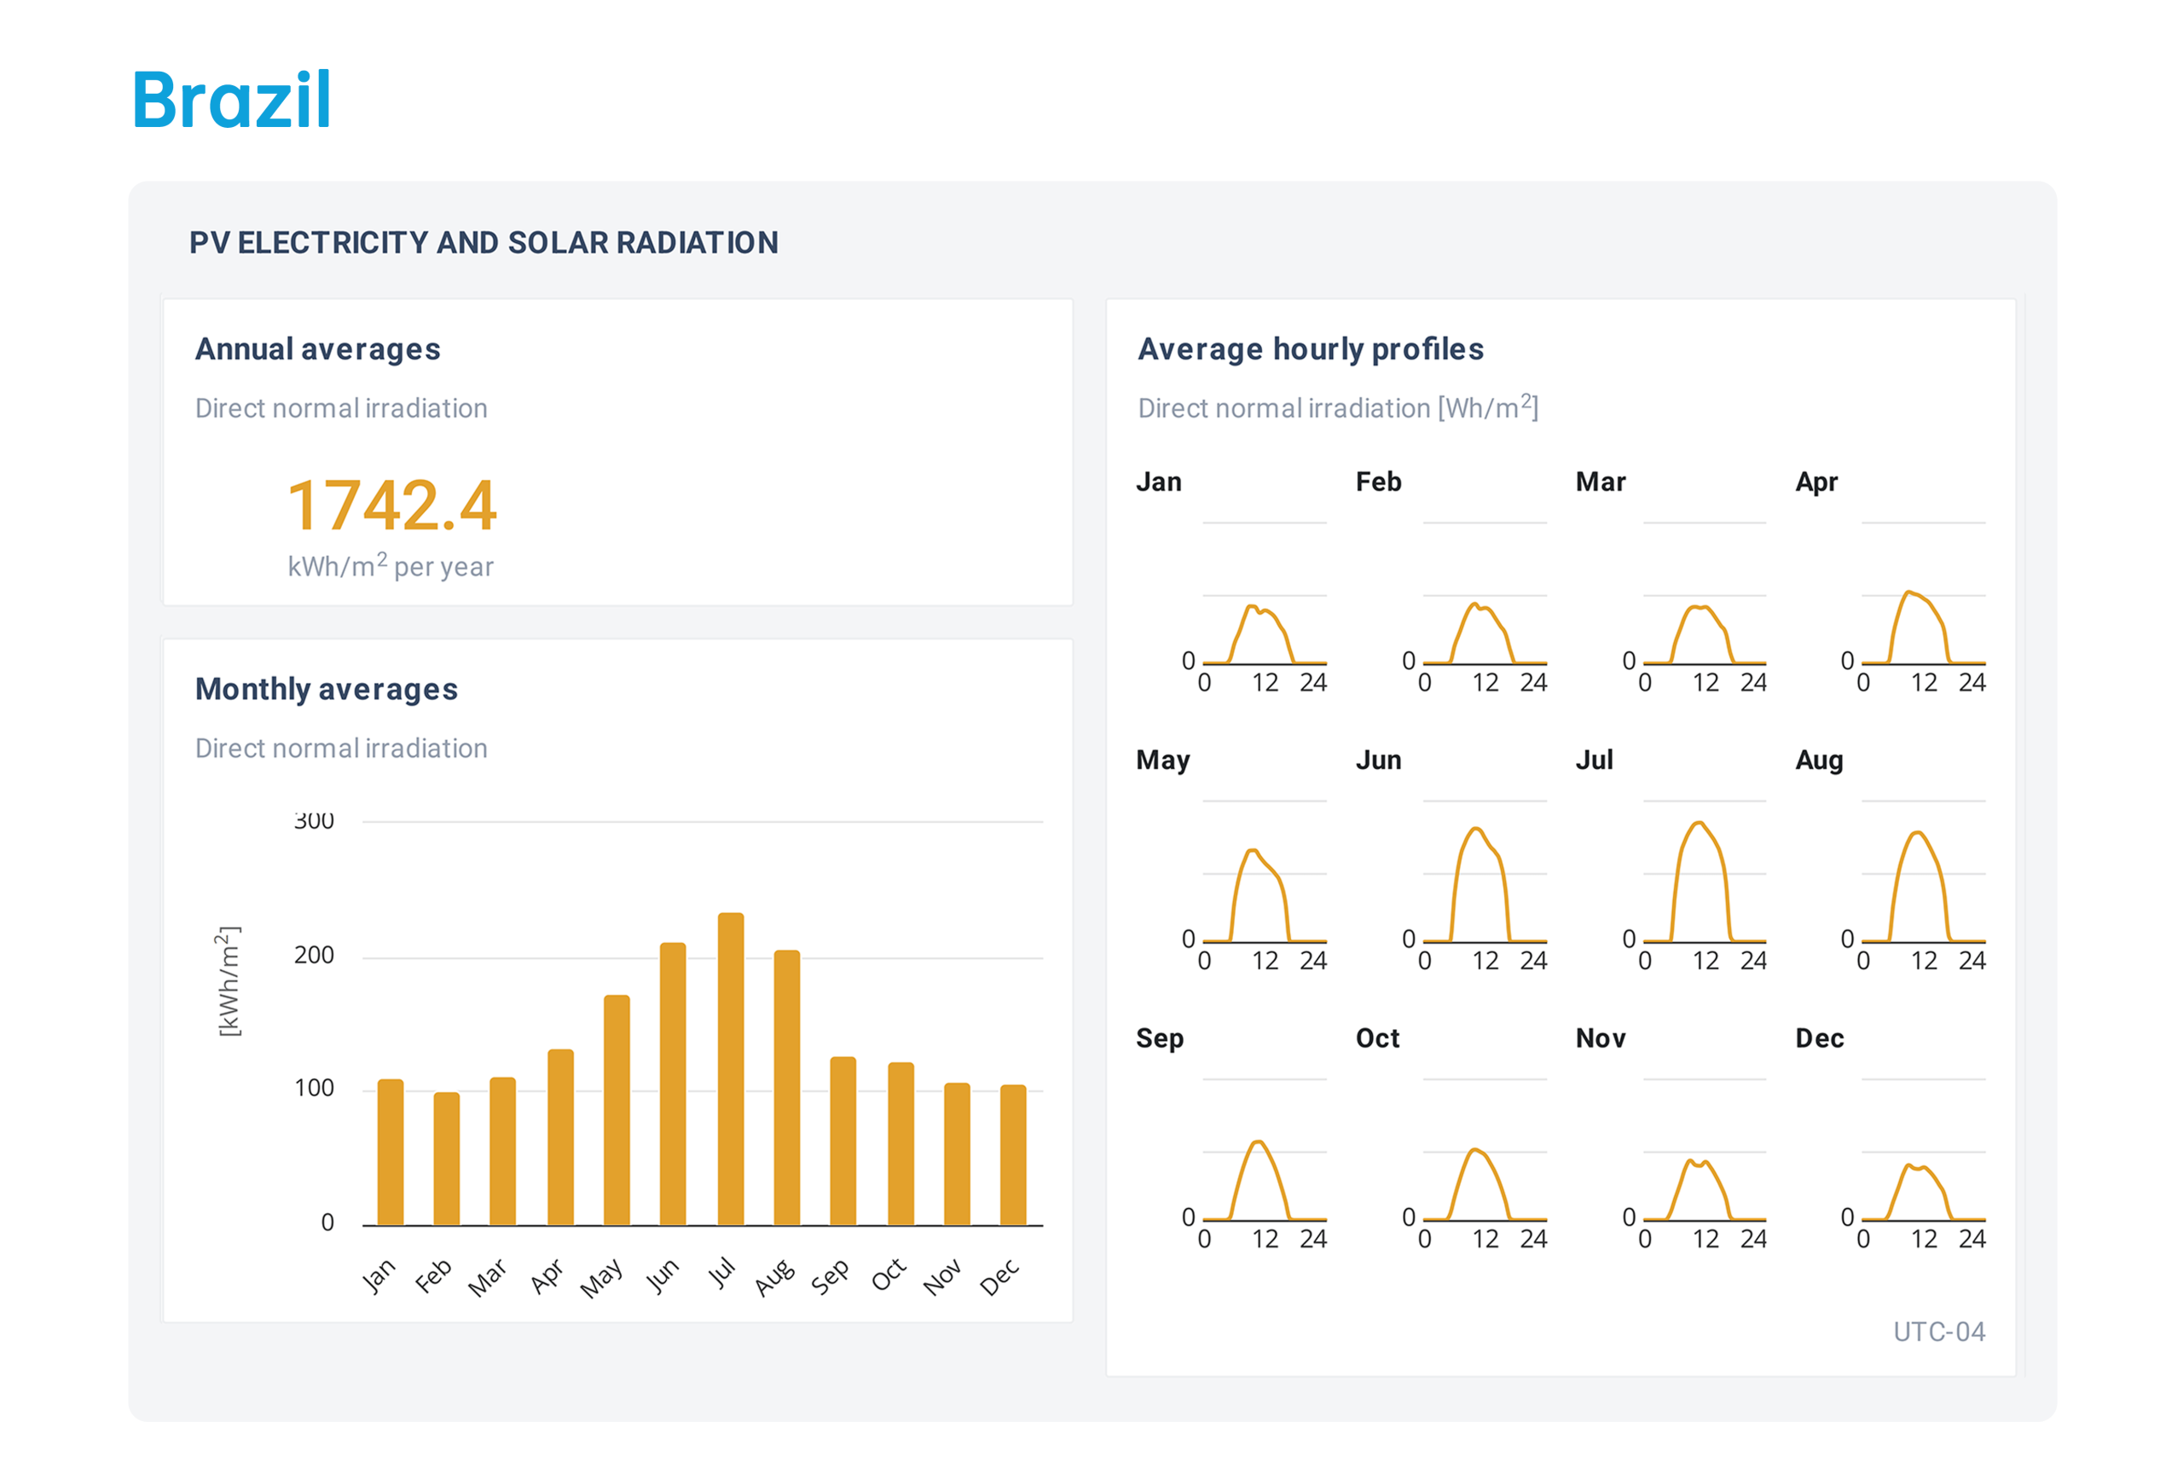Image resolution: width=2183 pixels, height=1480 pixels.
Task: Select the Jun bar in monthly averages
Action: tap(673, 1084)
